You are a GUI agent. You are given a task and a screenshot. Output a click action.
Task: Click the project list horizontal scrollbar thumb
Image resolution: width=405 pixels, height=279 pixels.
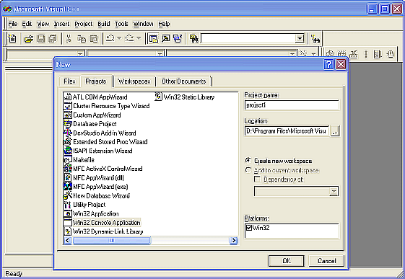pyautogui.click(x=111, y=240)
